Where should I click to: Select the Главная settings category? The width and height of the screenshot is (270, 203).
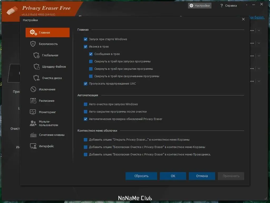pos(47,33)
